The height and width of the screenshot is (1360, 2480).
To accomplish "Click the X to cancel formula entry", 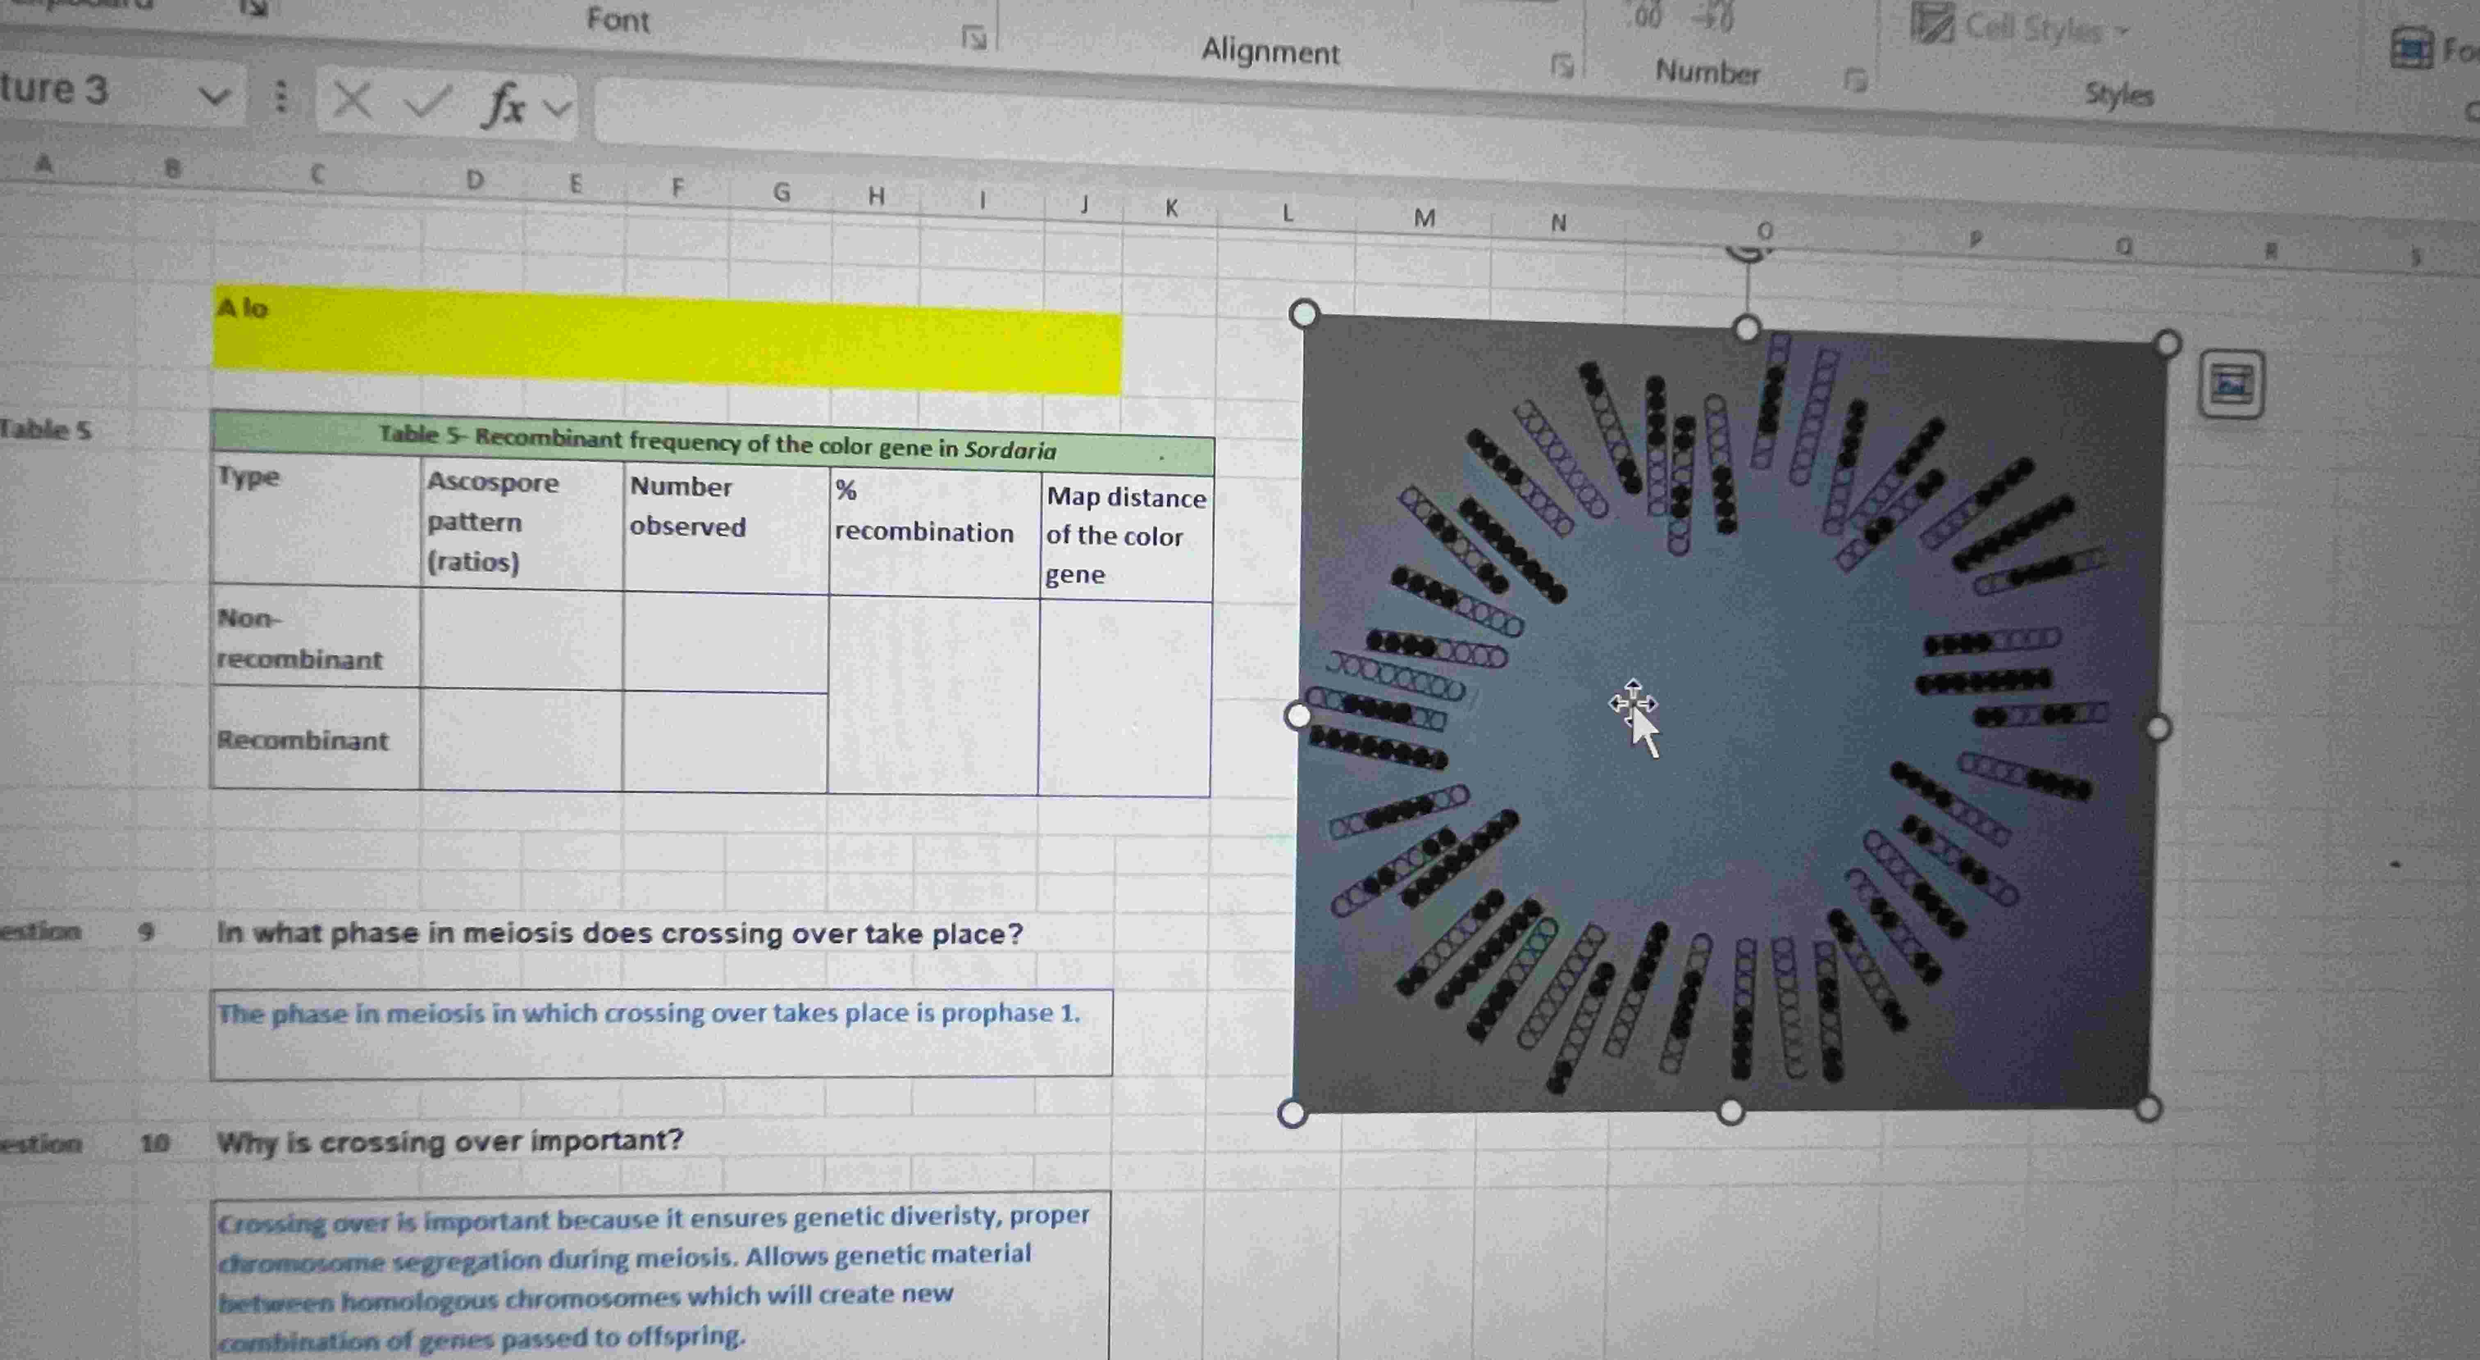I will click(x=352, y=103).
